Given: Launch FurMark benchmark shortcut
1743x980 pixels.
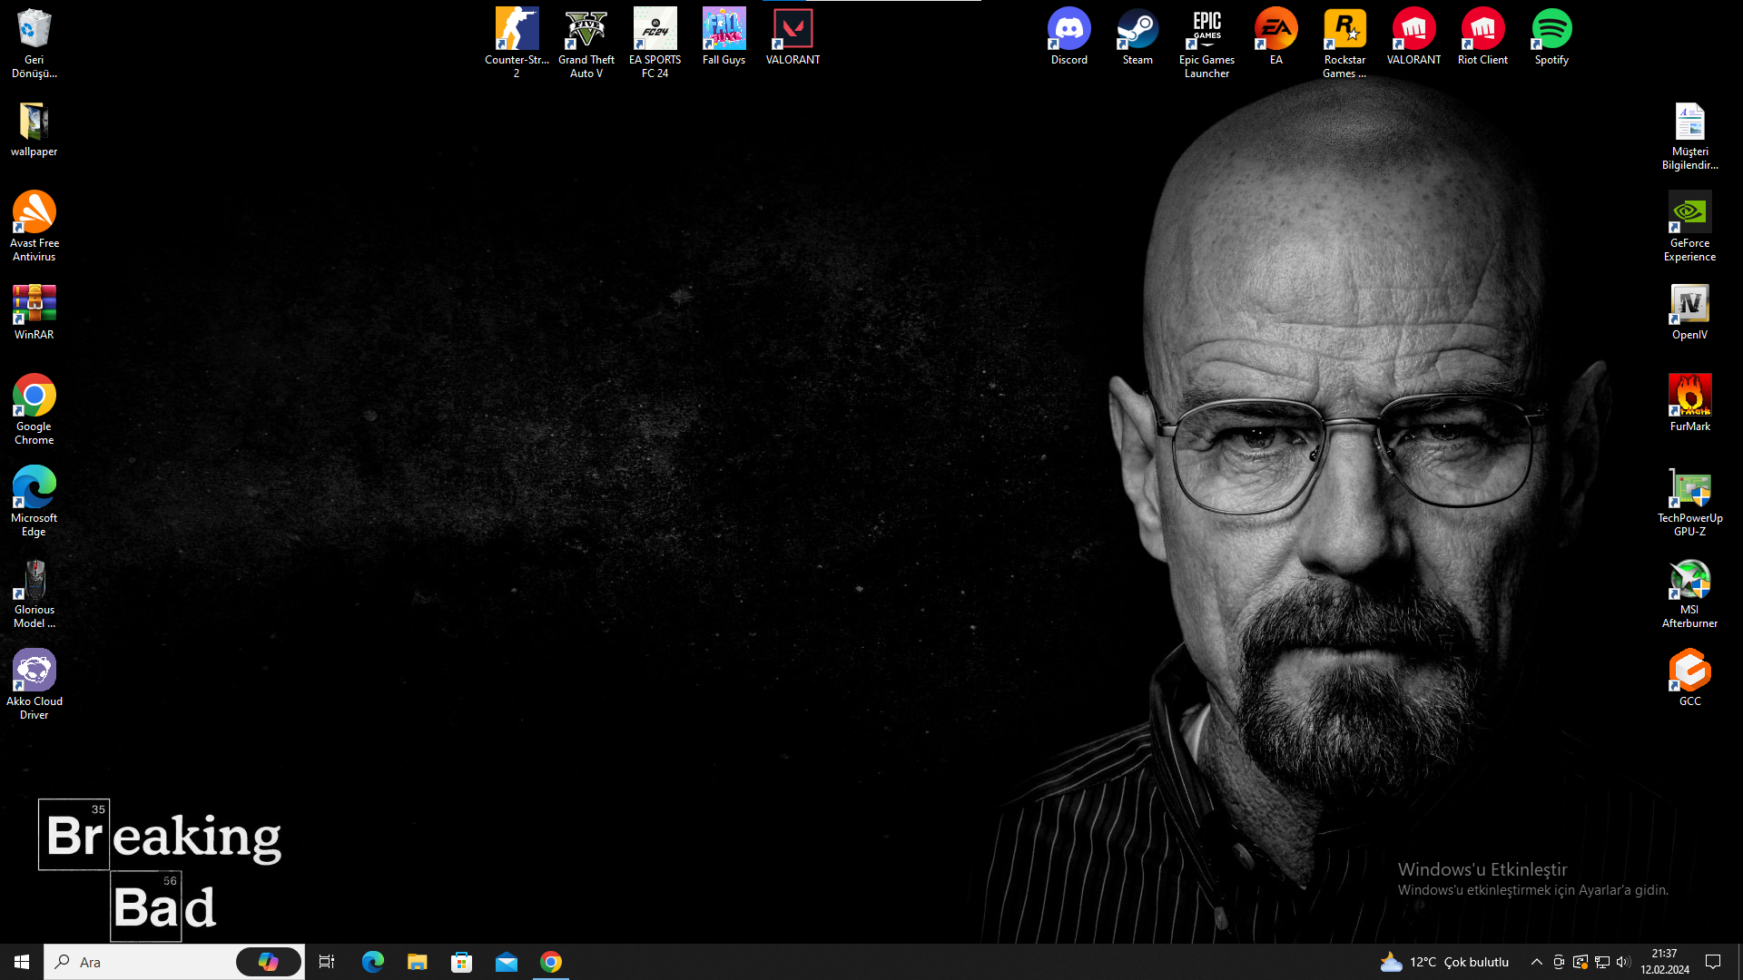Looking at the screenshot, I should [1689, 404].
